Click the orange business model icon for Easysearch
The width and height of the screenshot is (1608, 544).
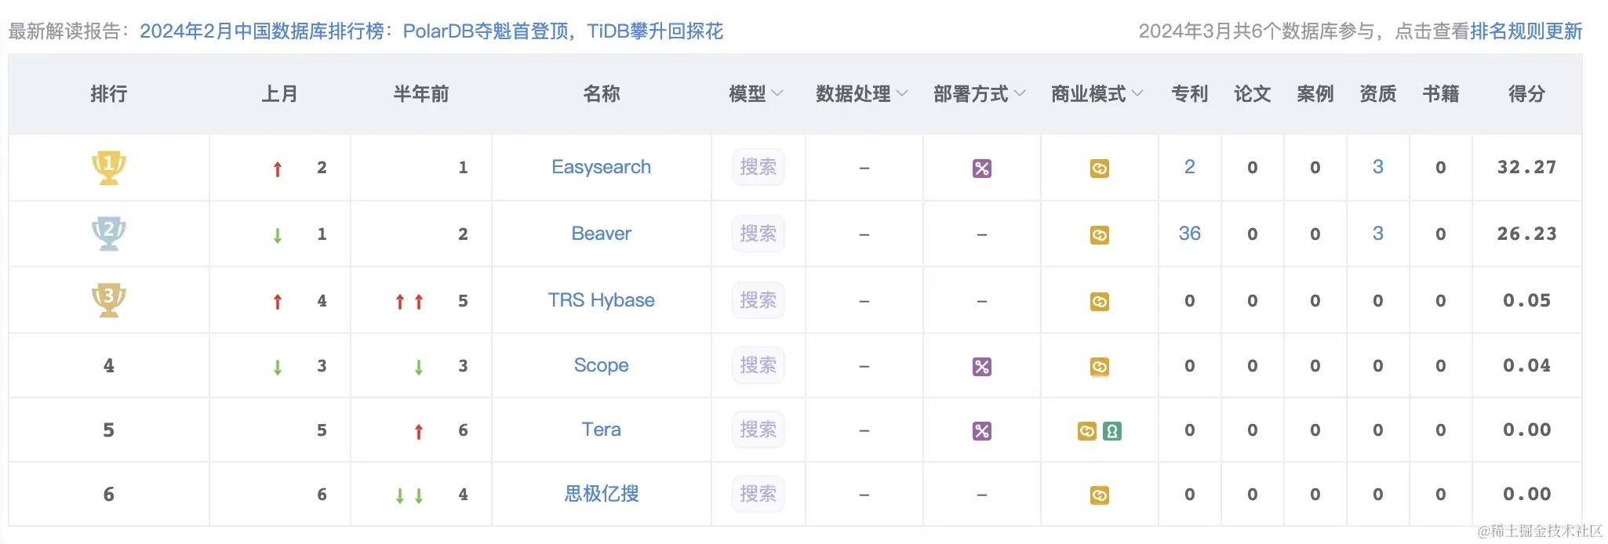[x=1100, y=169]
